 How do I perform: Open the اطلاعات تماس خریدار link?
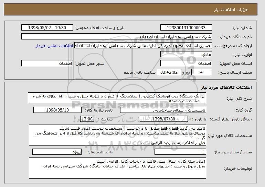54,46
